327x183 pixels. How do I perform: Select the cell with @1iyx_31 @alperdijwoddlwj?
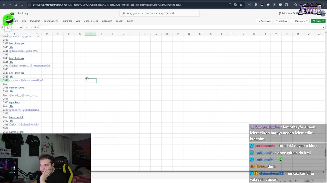pyautogui.click(x=24, y=125)
